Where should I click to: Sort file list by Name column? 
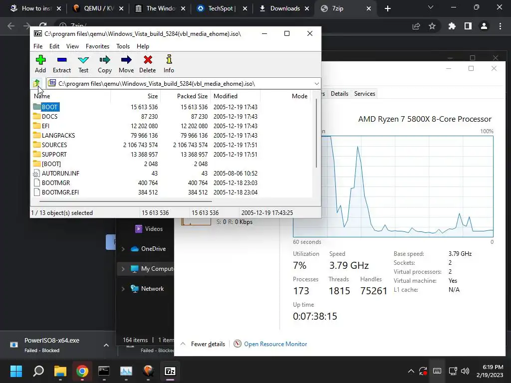point(71,96)
